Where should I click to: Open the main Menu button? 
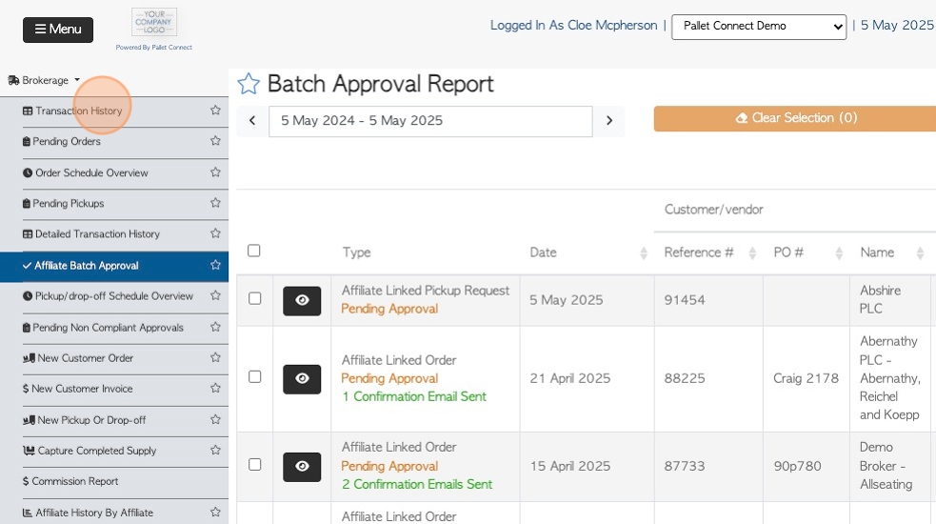pyautogui.click(x=58, y=30)
